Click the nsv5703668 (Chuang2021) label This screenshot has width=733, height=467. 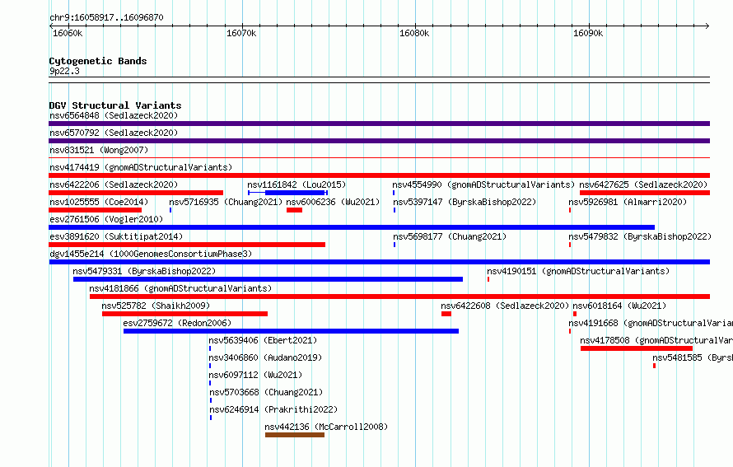(x=266, y=392)
